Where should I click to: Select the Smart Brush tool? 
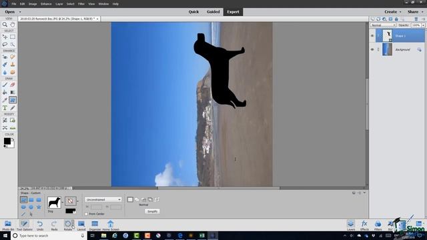click(x=5, y=65)
